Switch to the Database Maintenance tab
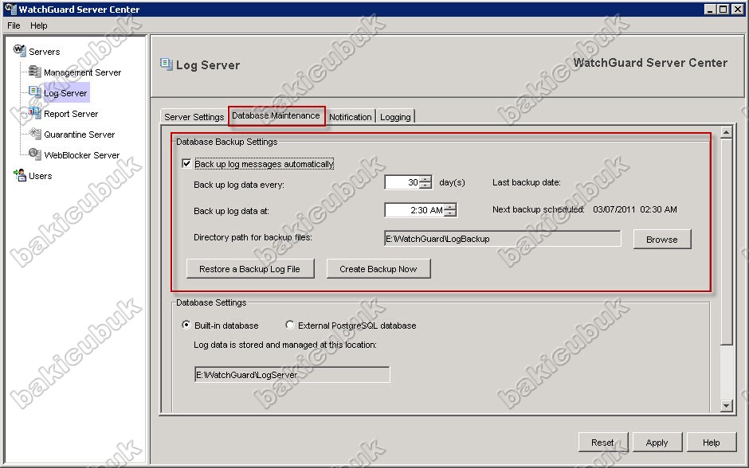The width and height of the screenshot is (749, 468). pos(276,116)
